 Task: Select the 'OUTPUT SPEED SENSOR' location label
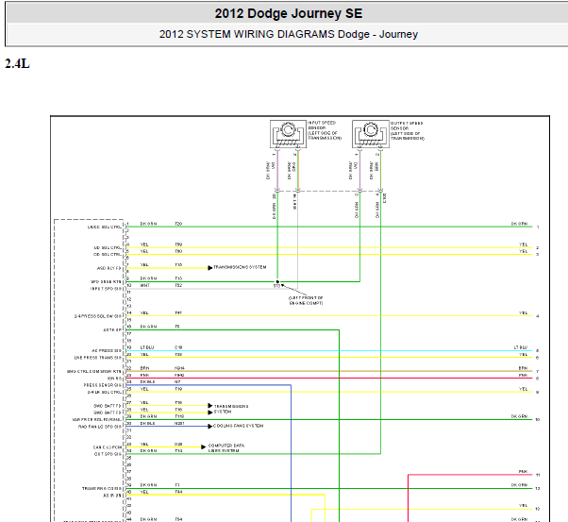(x=408, y=130)
